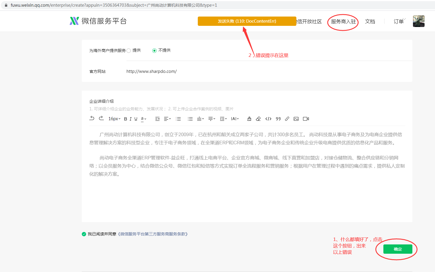435x272 pixels.
Task: Click the lock icon in address bar
Action: click(x=6, y=5)
